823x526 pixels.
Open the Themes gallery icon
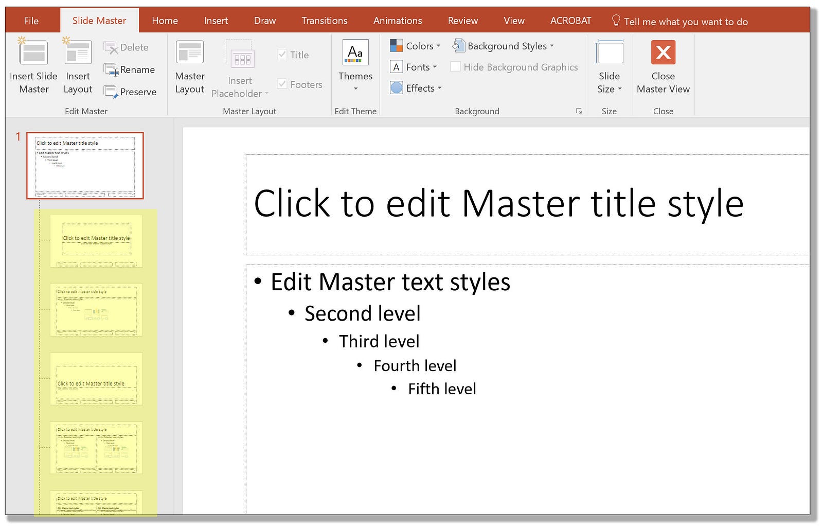coord(355,52)
